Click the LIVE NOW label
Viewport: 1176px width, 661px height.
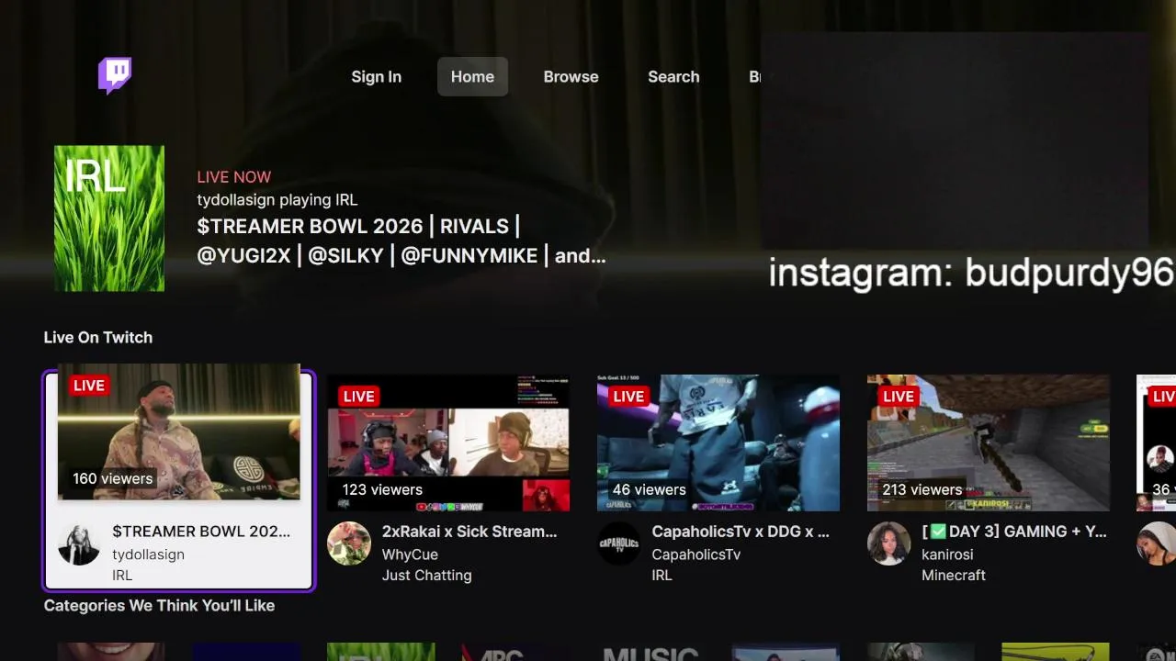pyautogui.click(x=234, y=177)
